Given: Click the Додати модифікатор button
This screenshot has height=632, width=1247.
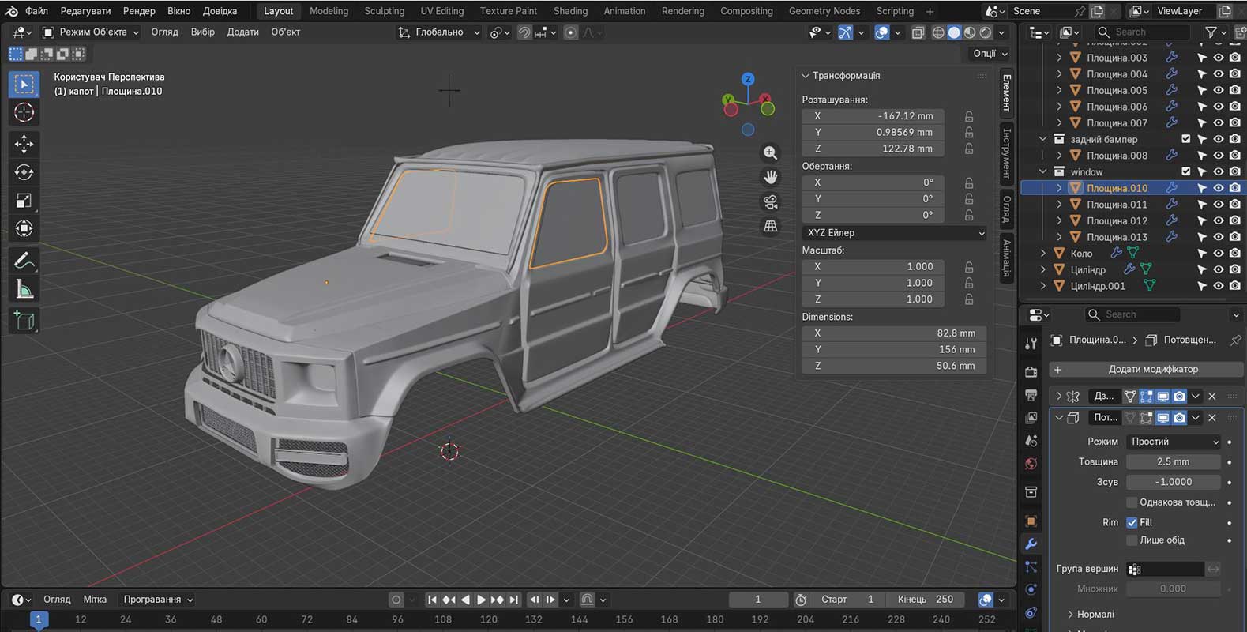Looking at the screenshot, I should tap(1152, 369).
